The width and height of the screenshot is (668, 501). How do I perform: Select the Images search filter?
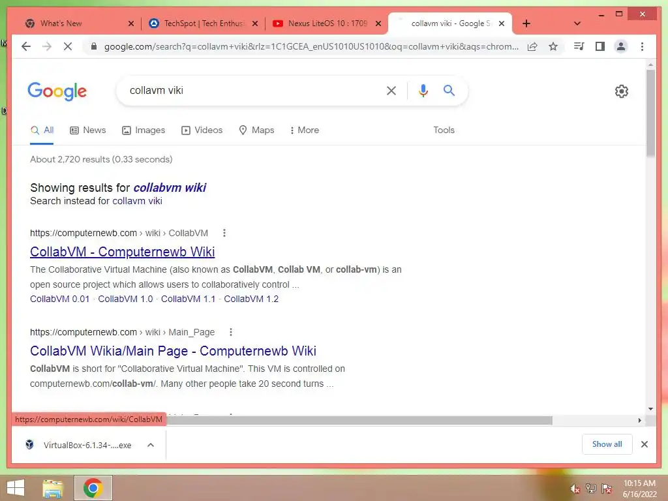click(x=144, y=130)
